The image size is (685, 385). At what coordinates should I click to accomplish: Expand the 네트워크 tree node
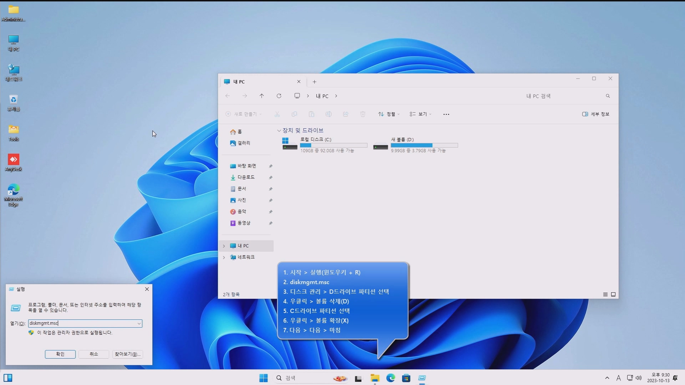coord(224,257)
